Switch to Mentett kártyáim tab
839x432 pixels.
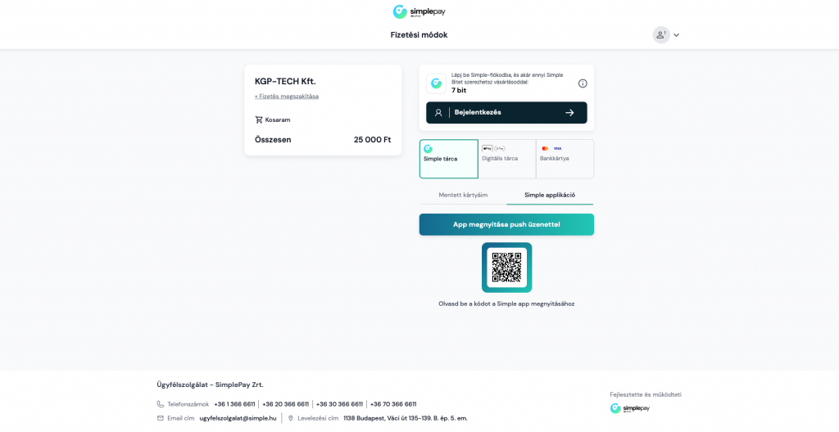463,195
